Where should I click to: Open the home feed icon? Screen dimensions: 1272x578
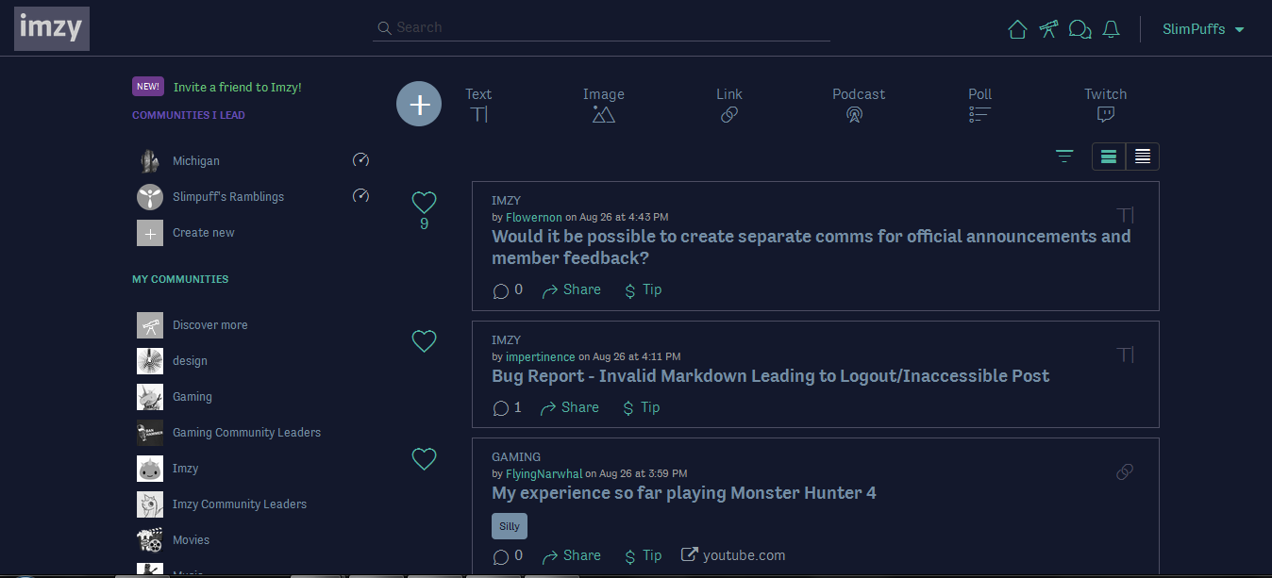pos(1017,29)
